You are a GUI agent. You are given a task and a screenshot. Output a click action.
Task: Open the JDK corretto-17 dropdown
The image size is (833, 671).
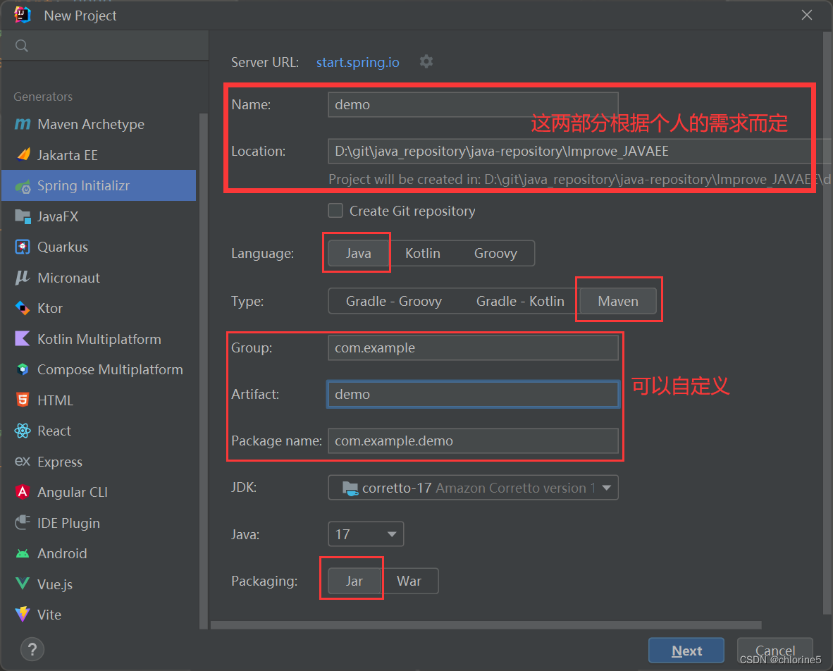coord(473,488)
